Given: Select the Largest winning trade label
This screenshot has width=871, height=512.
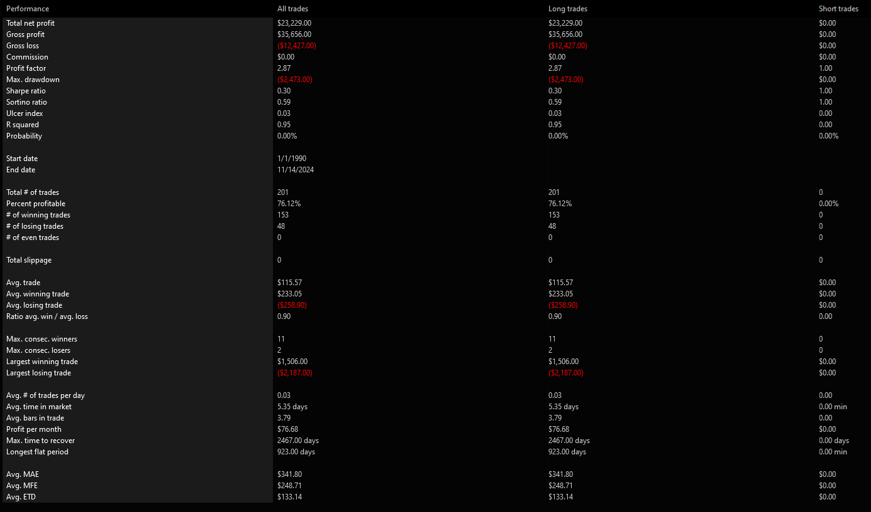Looking at the screenshot, I should [x=42, y=362].
